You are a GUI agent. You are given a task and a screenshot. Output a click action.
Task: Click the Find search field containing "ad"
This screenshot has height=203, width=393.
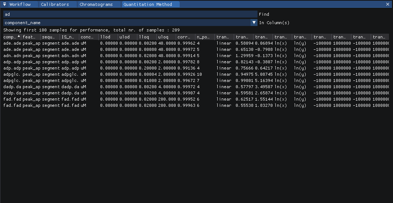coord(130,14)
